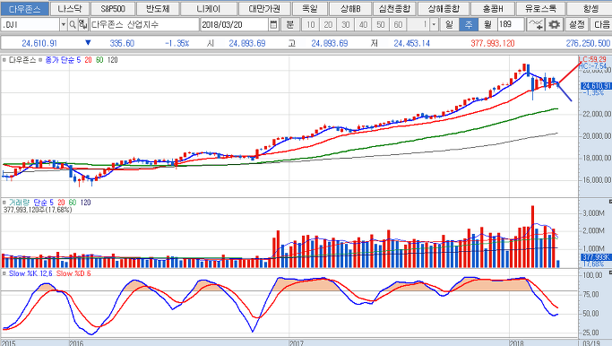
Task: Click the 189 bar count field
Action: point(511,24)
